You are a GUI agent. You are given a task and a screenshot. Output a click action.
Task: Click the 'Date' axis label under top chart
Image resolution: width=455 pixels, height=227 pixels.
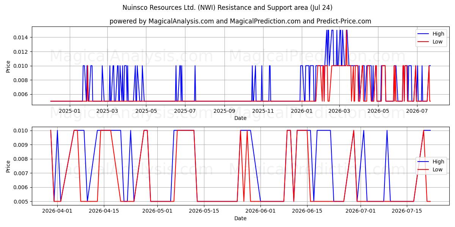240,118
